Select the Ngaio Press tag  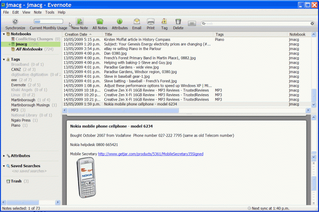pos(21,120)
